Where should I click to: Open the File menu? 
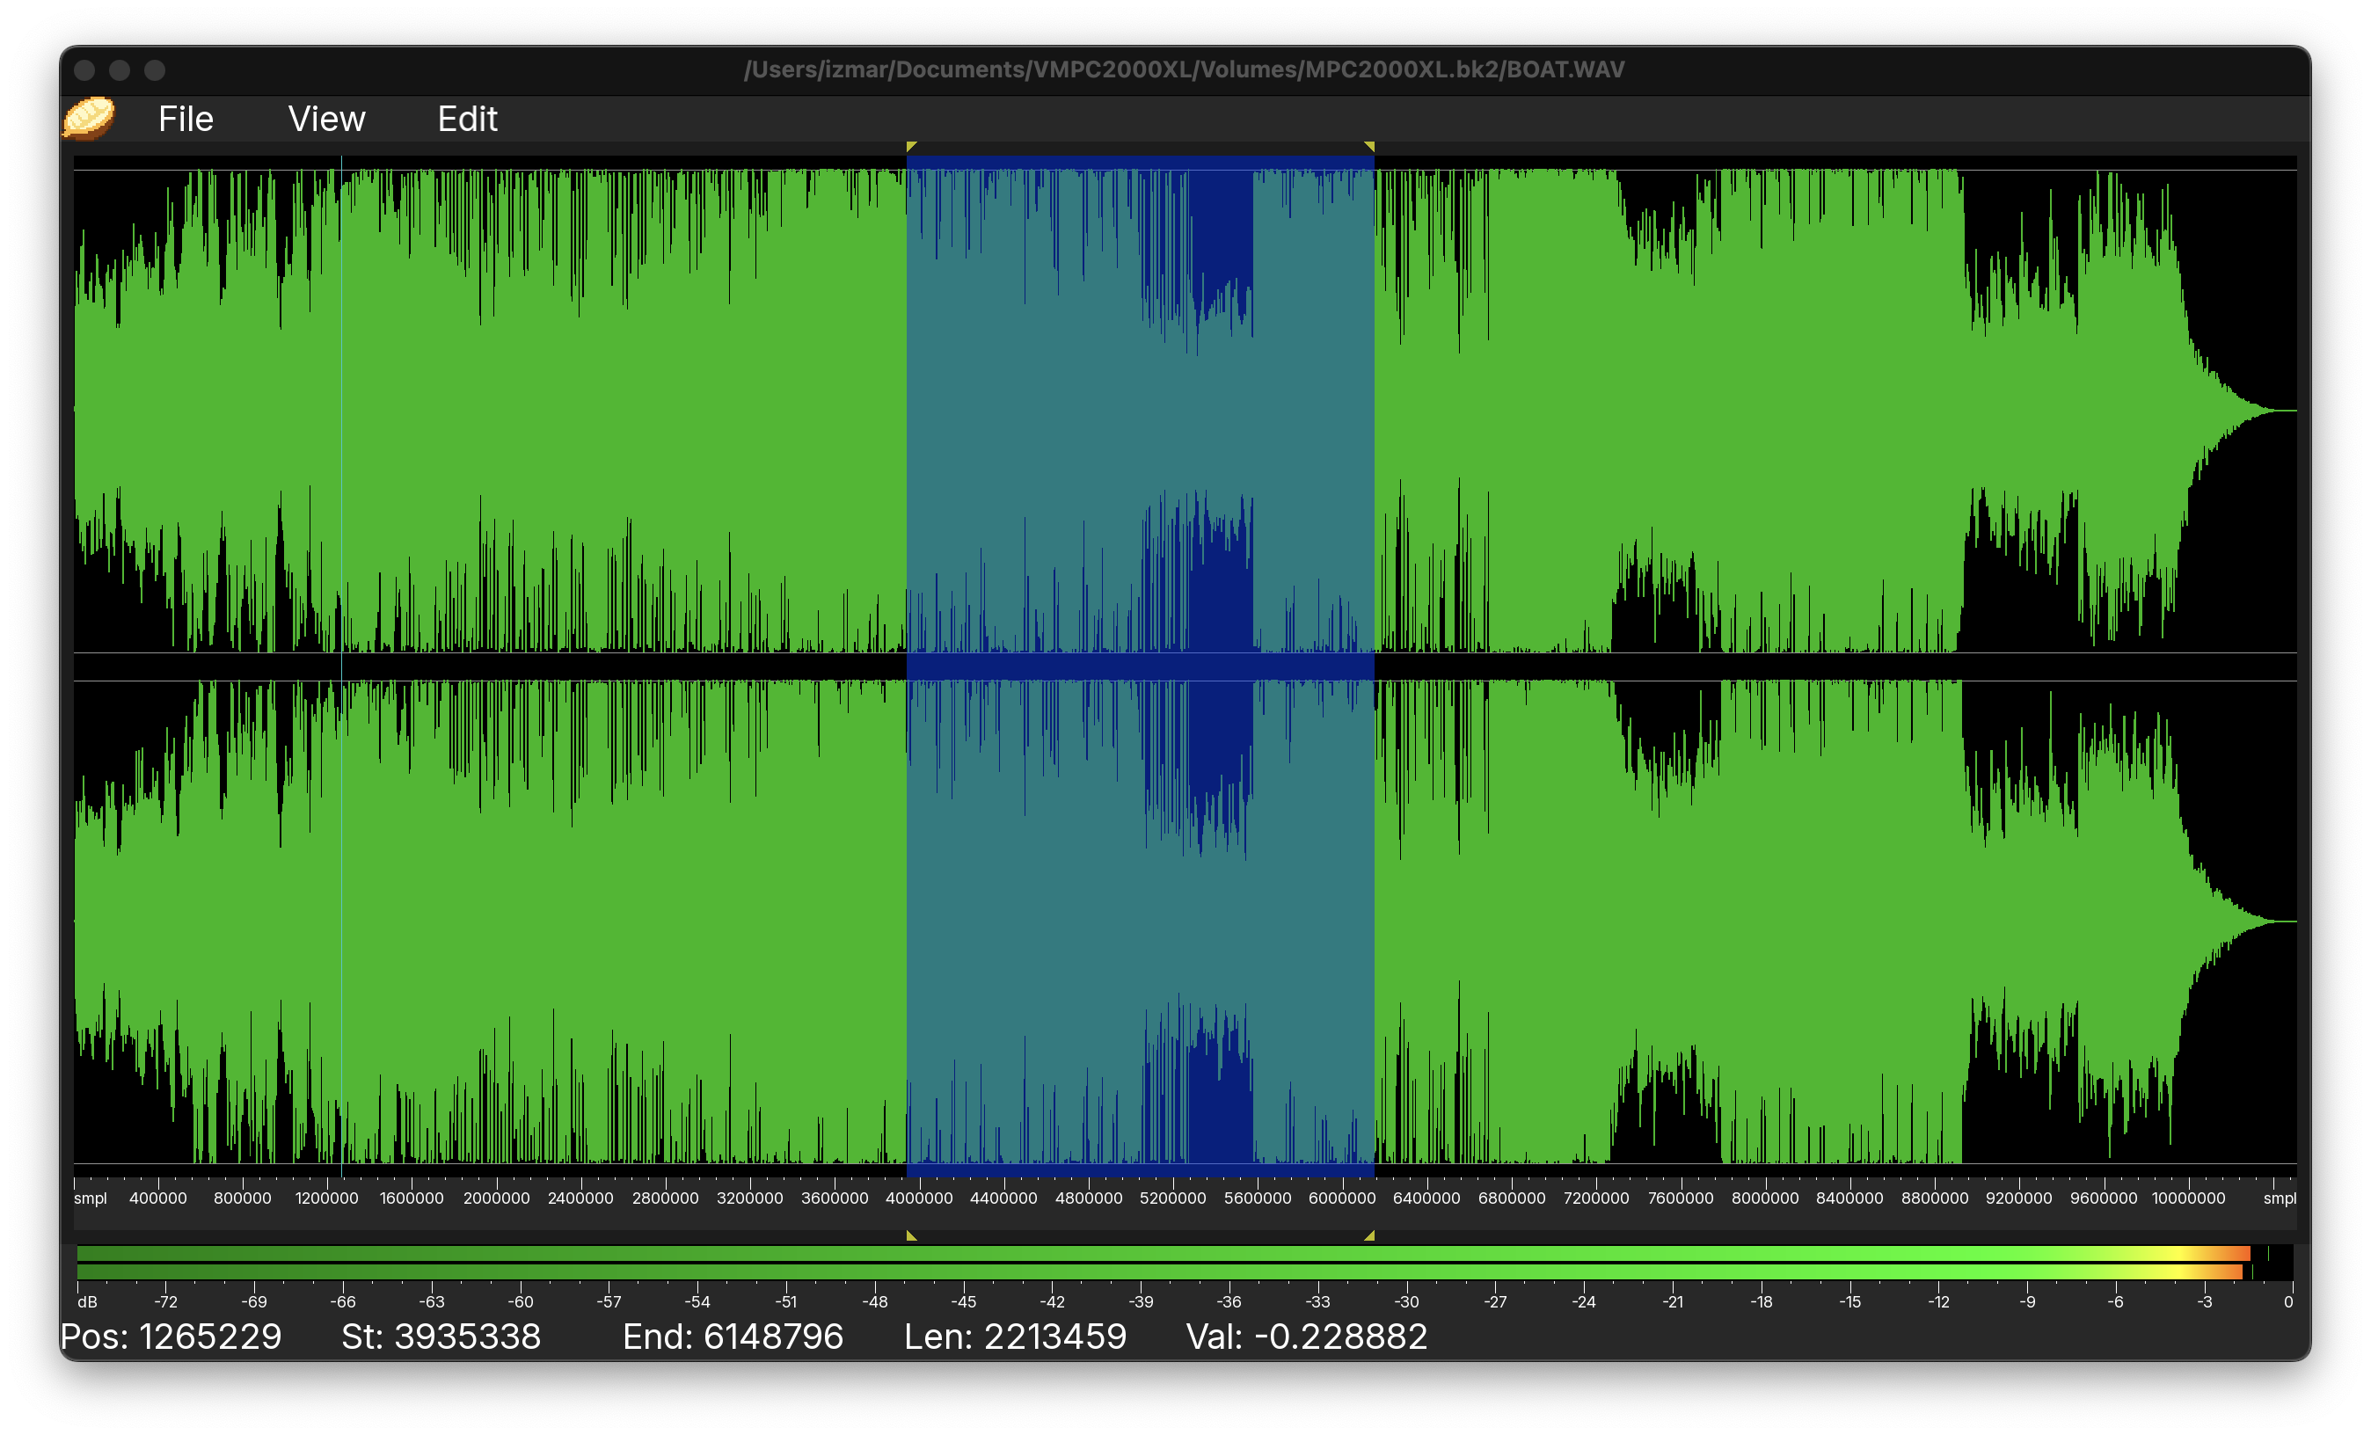(x=186, y=120)
